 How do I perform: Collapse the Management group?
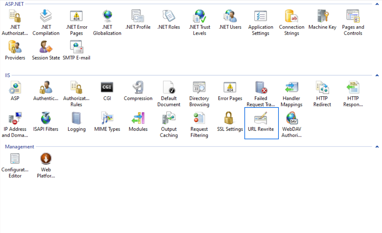(x=377, y=147)
